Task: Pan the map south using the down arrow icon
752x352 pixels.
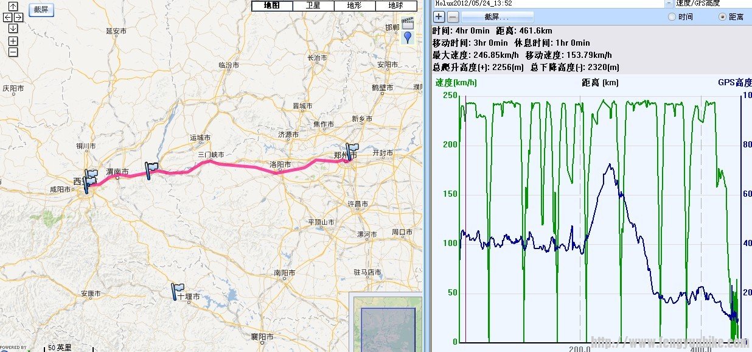Action: [x=13, y=27]
